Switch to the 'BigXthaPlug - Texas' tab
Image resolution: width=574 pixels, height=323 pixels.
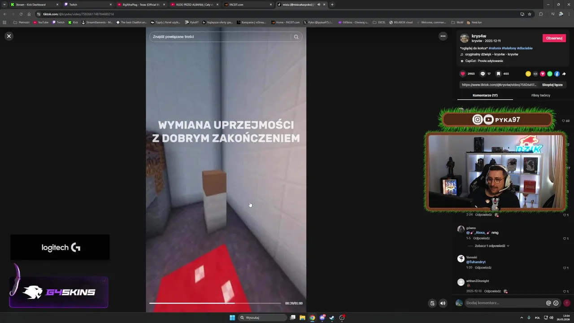pyautogui.click(x=141, y=4)
